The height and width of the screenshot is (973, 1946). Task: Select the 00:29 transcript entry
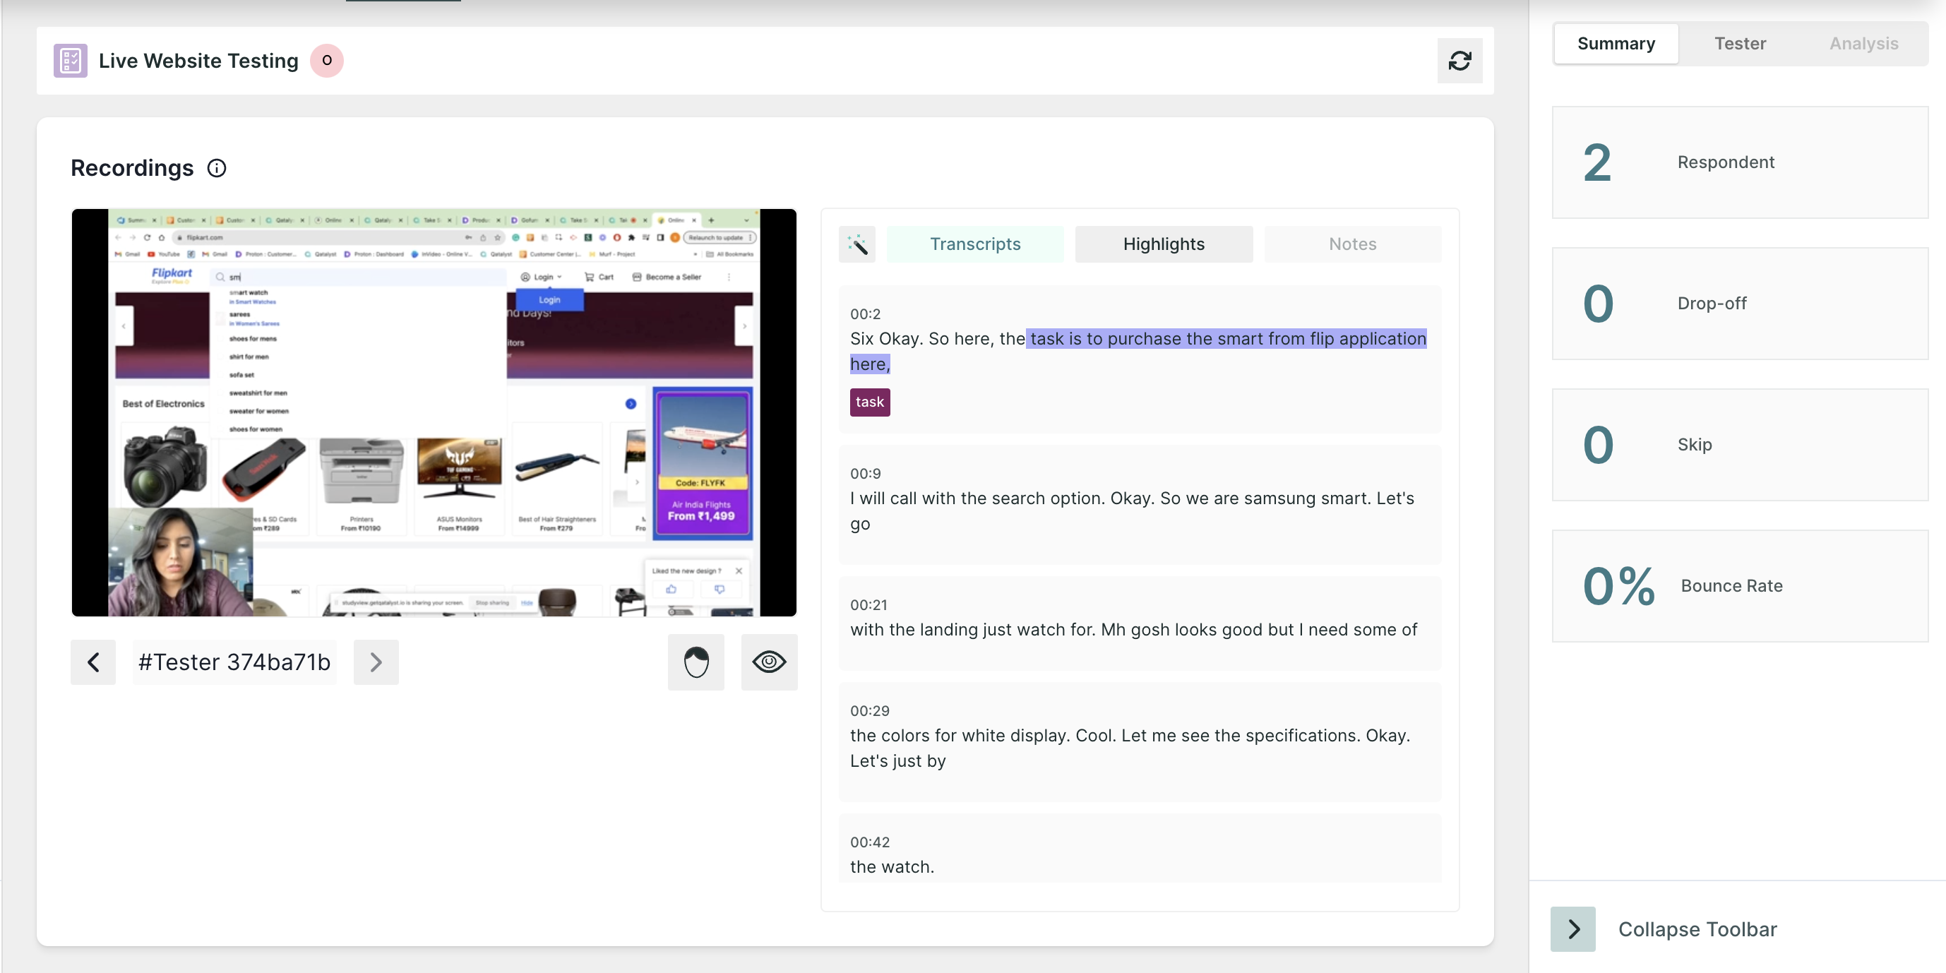click(x=1139, y=741)
